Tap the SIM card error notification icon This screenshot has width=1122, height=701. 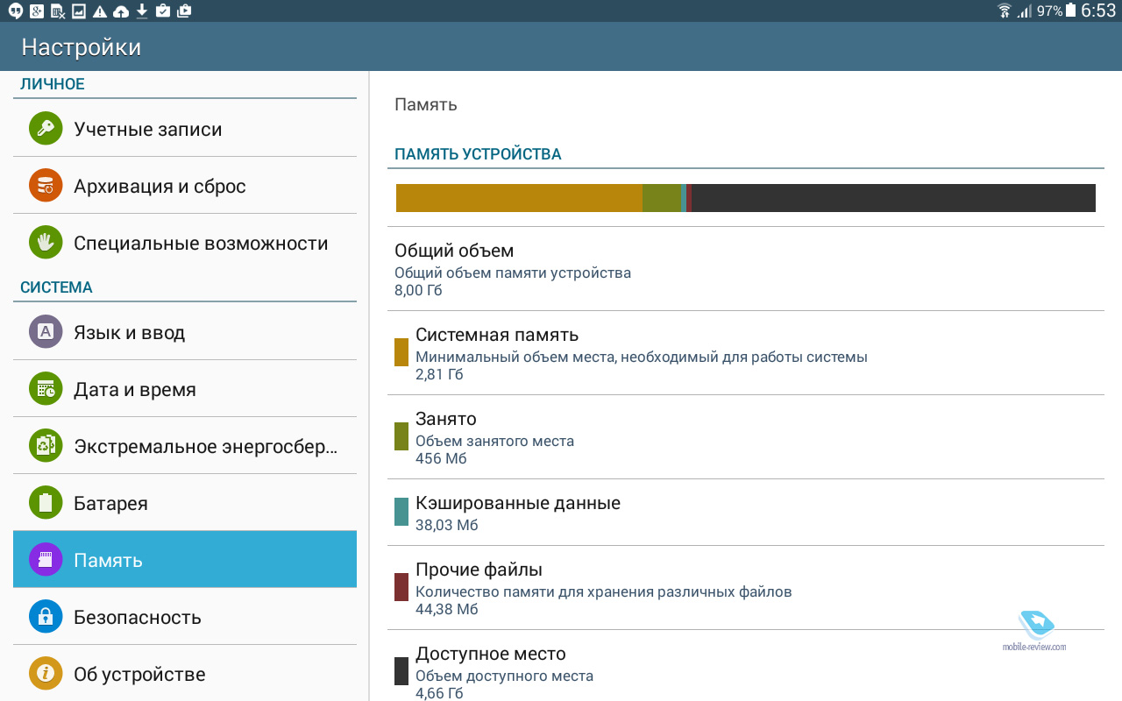58,11
